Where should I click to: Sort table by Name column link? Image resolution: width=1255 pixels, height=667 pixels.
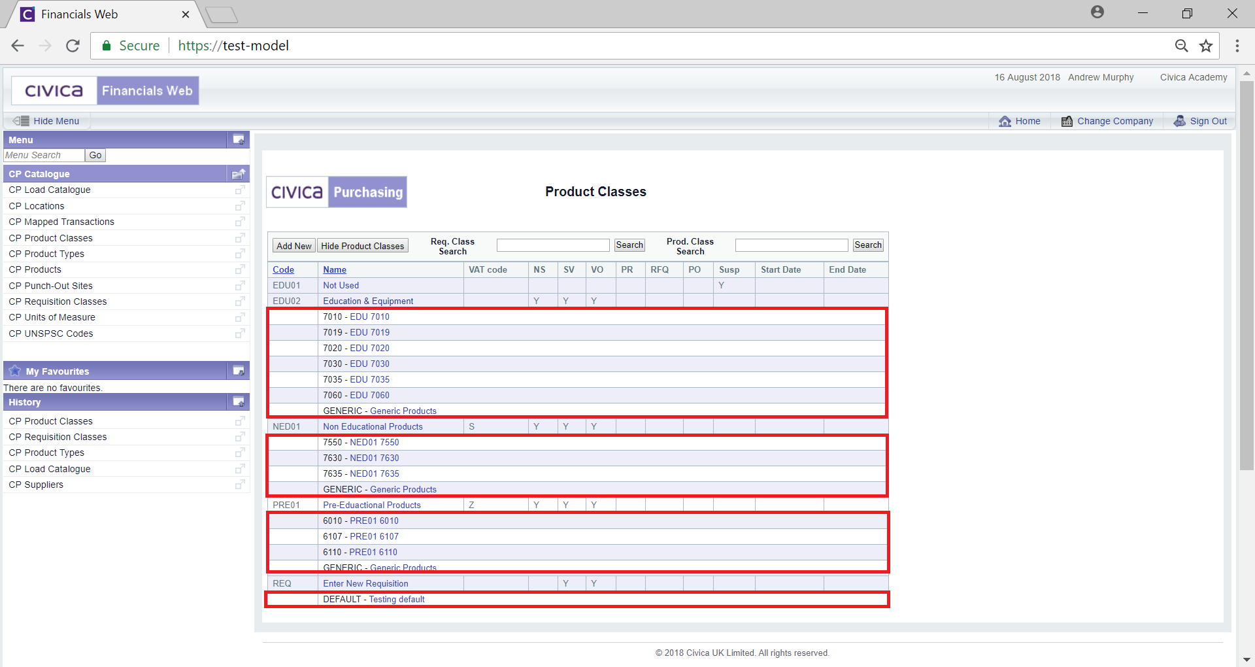pyautogui.click(x=335, y=269)
